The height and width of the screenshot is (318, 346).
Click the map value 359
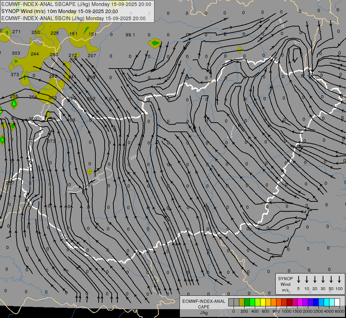(72, 99)
